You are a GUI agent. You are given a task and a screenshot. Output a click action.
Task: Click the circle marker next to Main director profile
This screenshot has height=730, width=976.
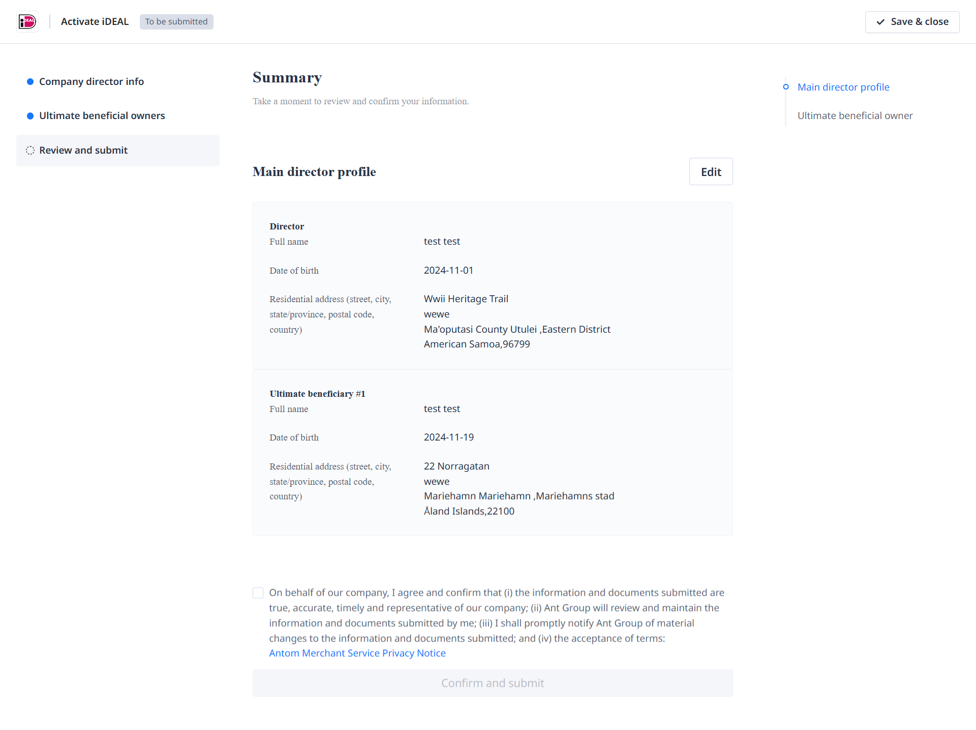tap(786, 87)
